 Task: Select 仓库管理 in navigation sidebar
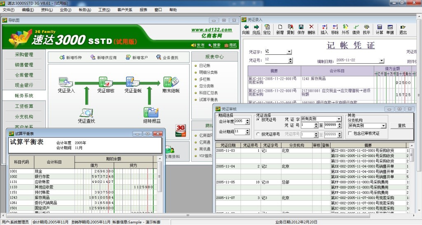pyautogui.click(x=24, y=75)
